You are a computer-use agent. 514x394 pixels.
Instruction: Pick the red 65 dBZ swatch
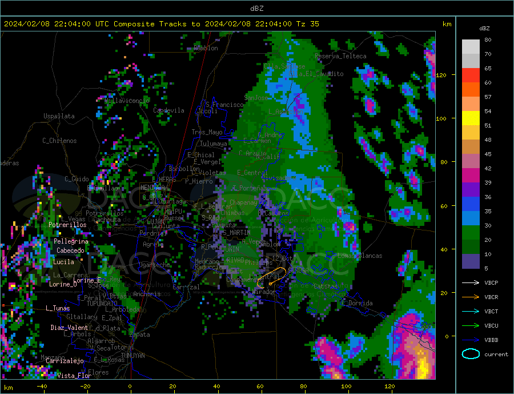471,75
